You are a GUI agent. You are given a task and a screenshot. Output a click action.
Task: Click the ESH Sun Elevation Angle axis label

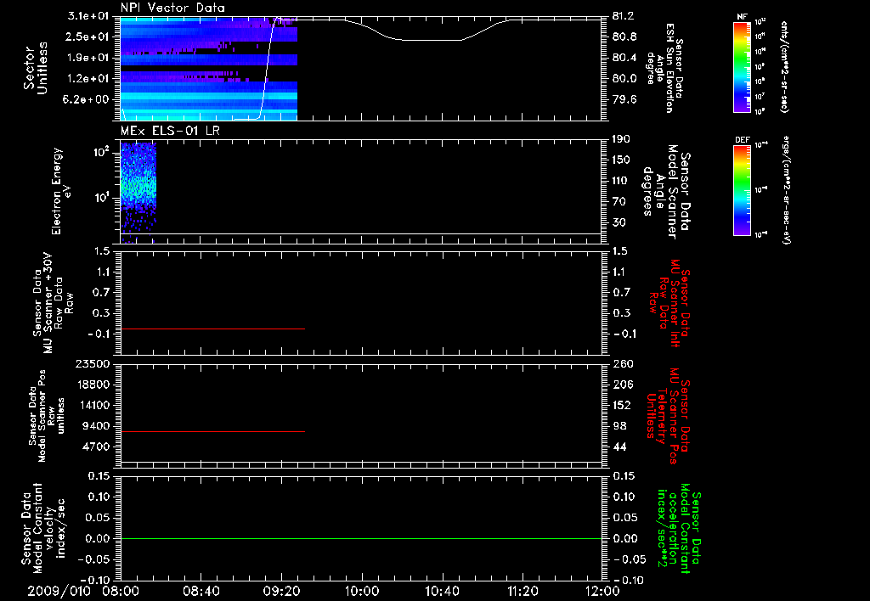pyautogui.click(x=664, y=68)
